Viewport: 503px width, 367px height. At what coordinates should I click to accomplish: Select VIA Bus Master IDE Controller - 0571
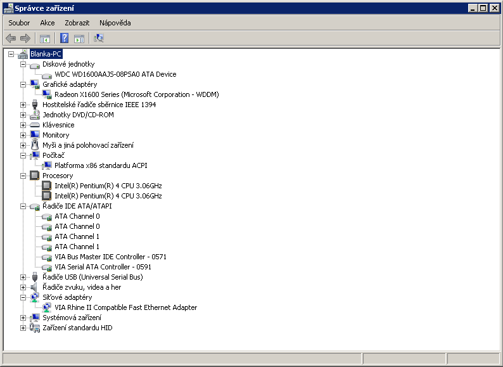(x=110, y=257)
